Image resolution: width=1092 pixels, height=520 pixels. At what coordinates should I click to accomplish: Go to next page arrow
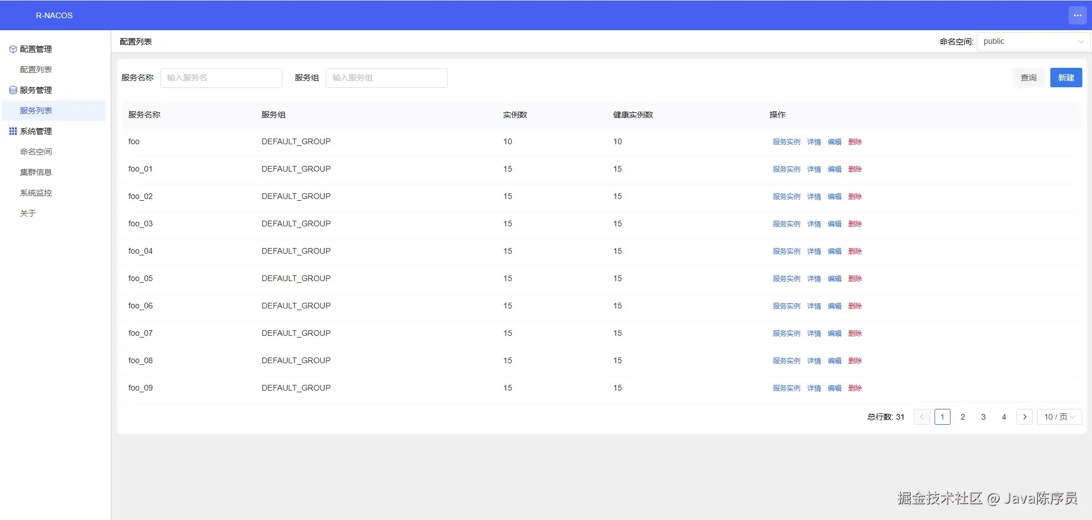click(1025, 417)
